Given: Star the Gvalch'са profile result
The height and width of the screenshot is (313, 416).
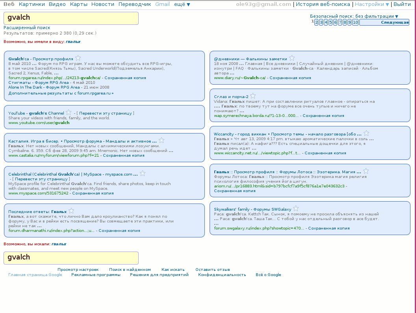Looking at the screenshot, I should pos(78,58).
